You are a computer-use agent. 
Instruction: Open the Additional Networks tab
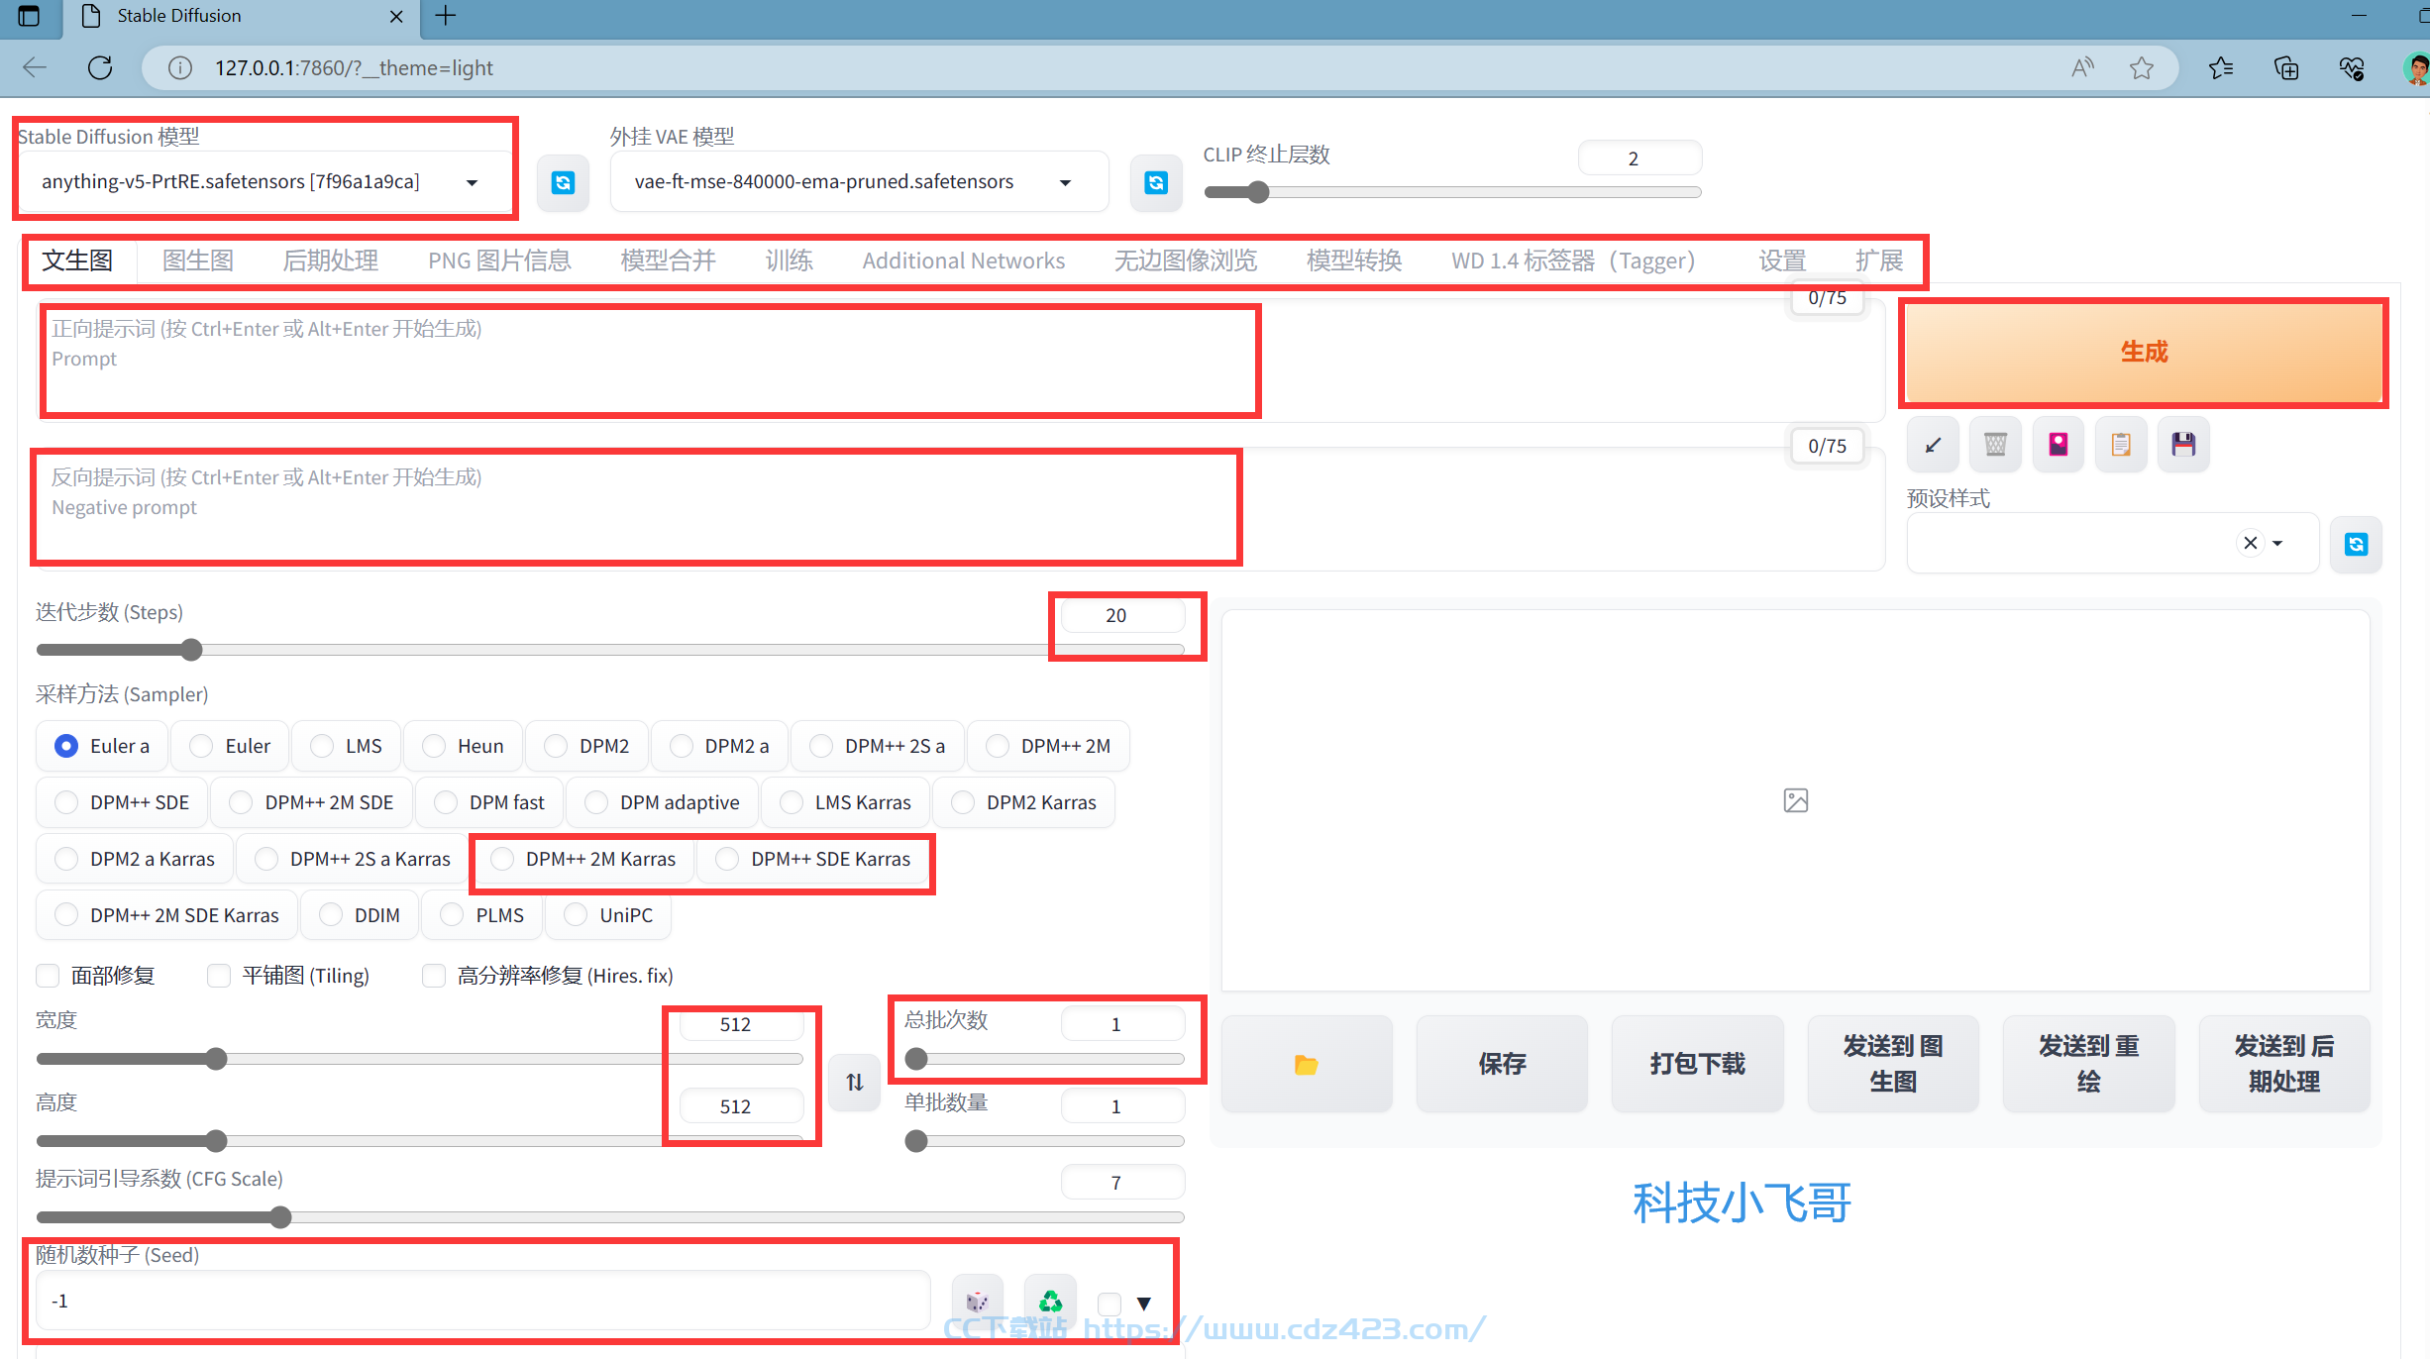pos(963,261)
